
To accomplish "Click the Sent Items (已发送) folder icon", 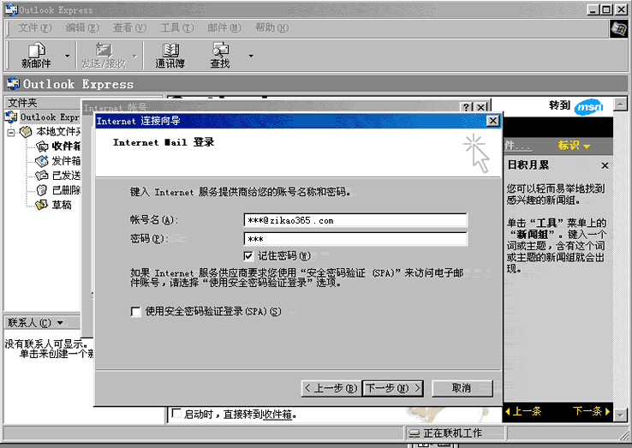I will pyautogui.click(x=42, y=176).
